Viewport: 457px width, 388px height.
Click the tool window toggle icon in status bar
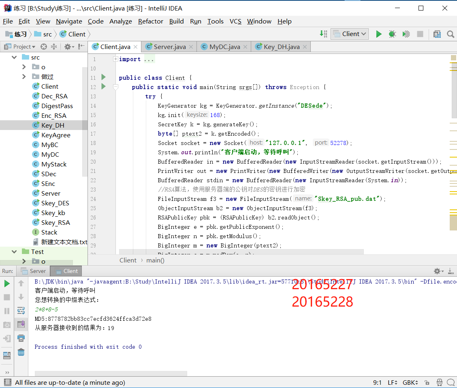[8, 382]
